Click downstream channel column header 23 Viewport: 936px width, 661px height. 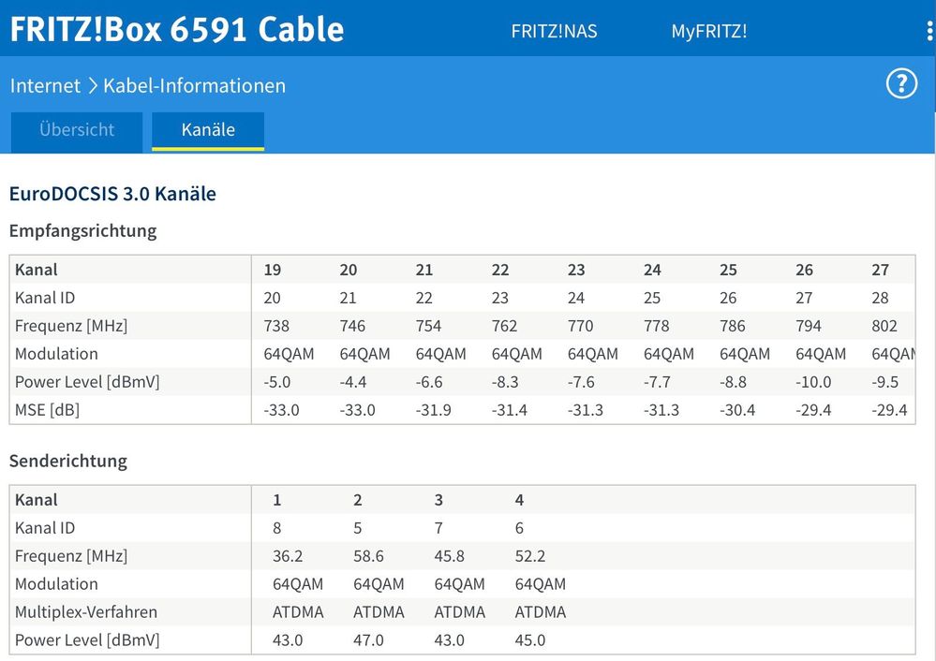576,270
